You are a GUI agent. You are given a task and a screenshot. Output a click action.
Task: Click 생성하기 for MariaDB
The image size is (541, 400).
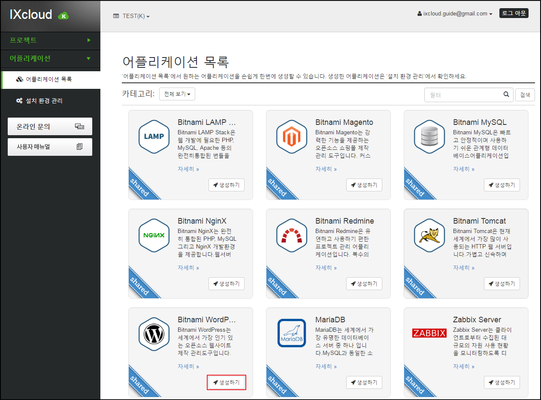(364, 382)
